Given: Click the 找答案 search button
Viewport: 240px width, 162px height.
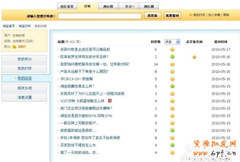Looking at the screenshot, I should (153, 15).
